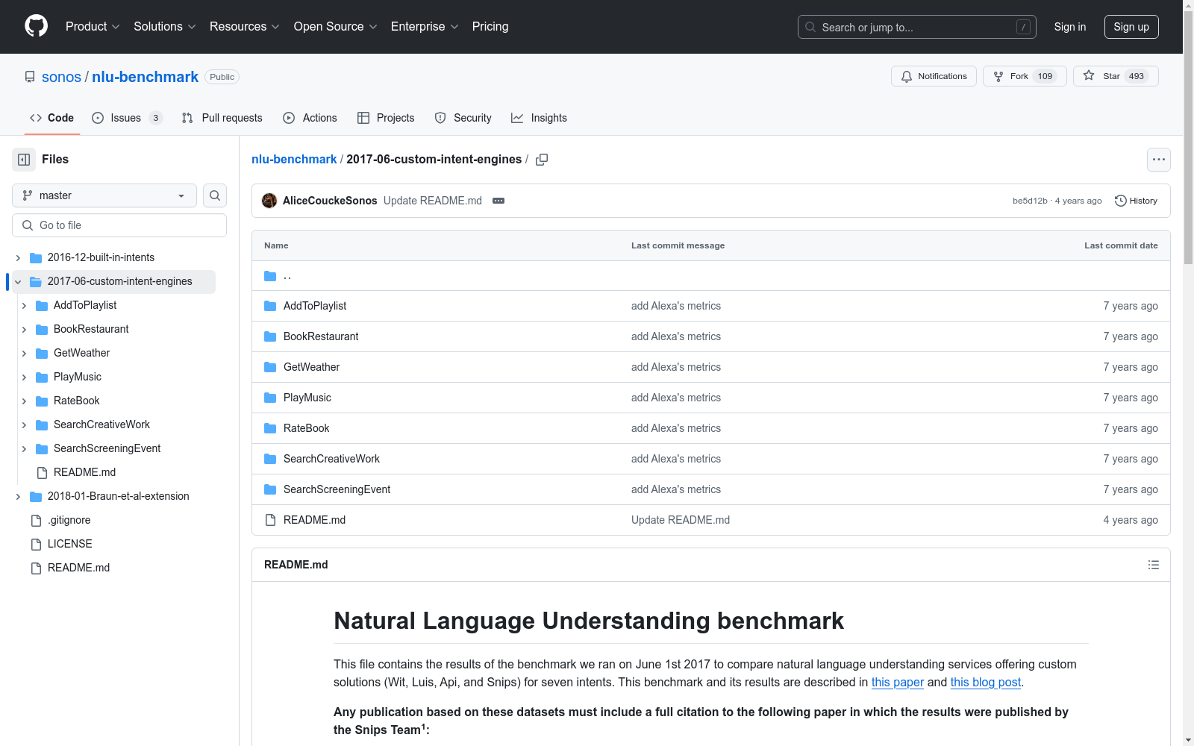Switch to the Security tab
The height and width of the screenshot is (746, 1194).
click(463, 118)
